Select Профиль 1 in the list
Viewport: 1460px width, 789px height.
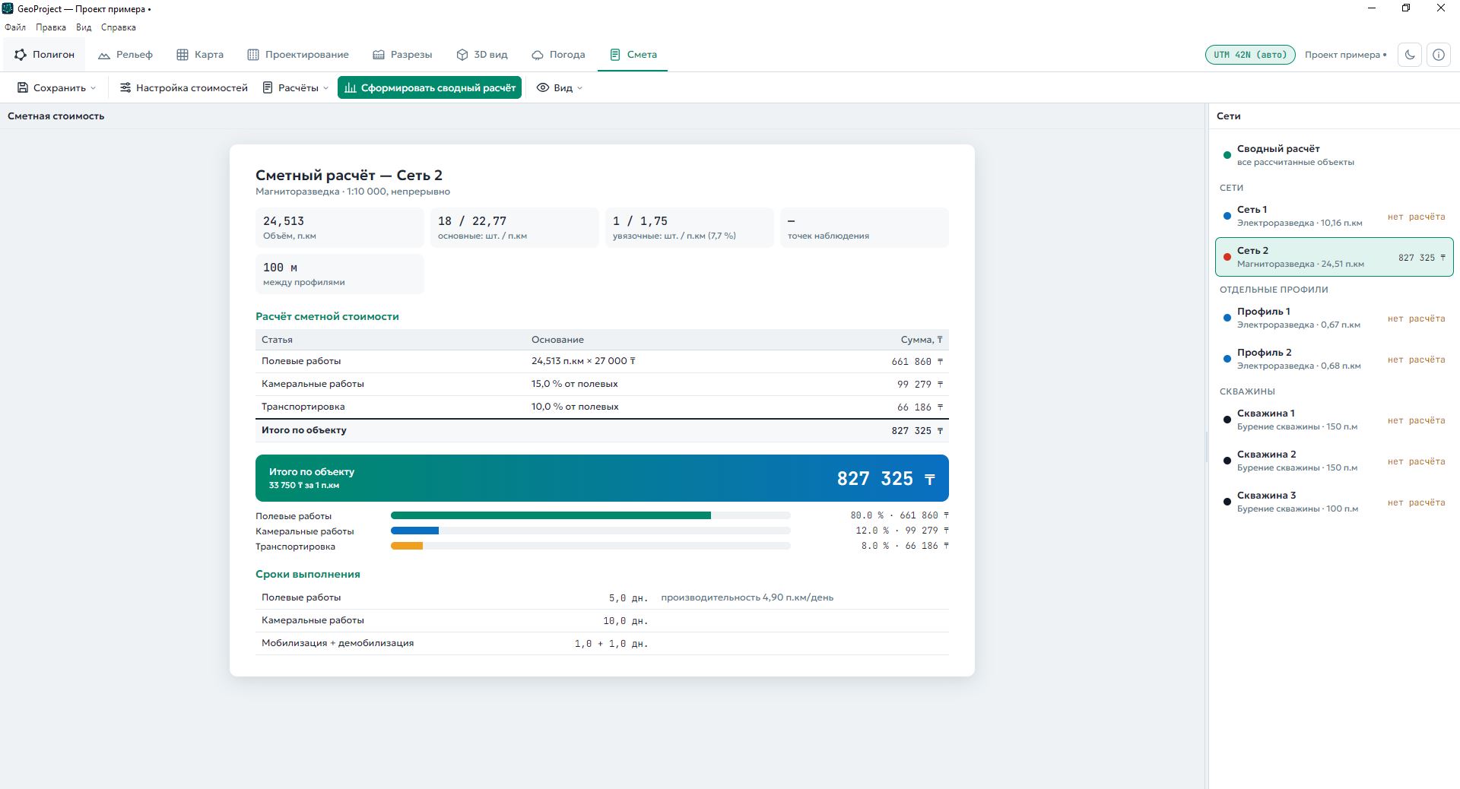click(1335, 318)
